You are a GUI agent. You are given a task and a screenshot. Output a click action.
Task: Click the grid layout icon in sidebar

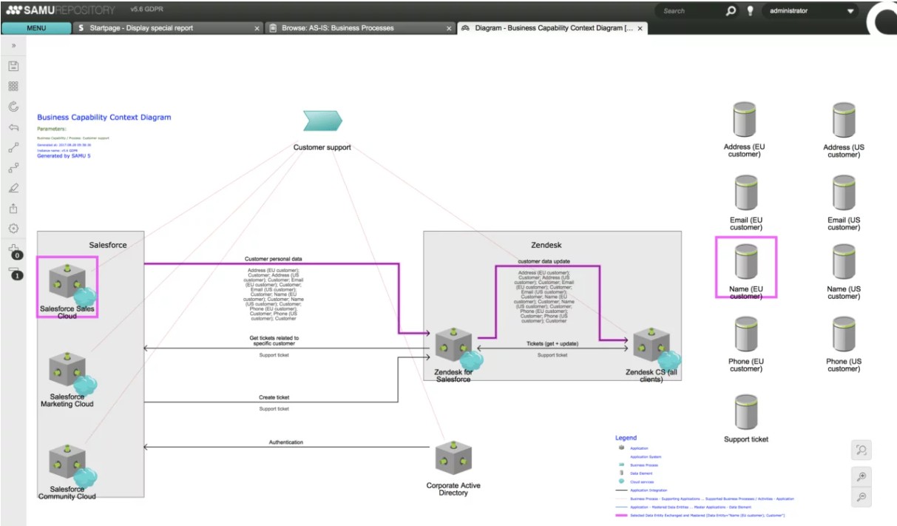click(x=13, y=87)
